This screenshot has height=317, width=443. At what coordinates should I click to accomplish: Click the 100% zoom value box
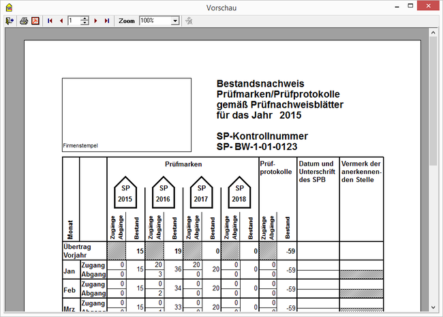(155, 21)
